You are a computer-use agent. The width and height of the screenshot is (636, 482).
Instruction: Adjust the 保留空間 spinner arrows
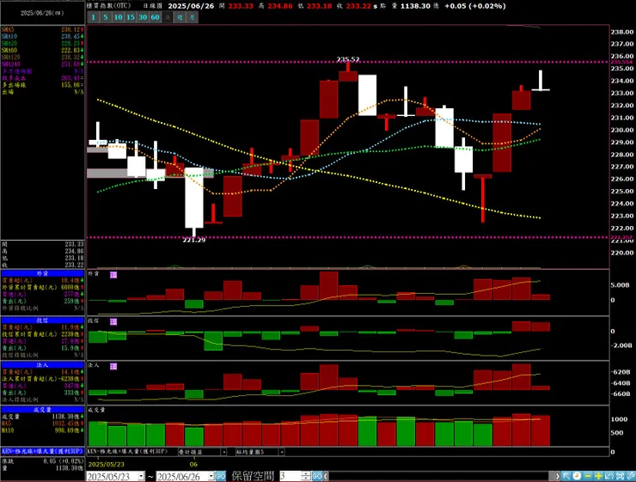[306, 476]
